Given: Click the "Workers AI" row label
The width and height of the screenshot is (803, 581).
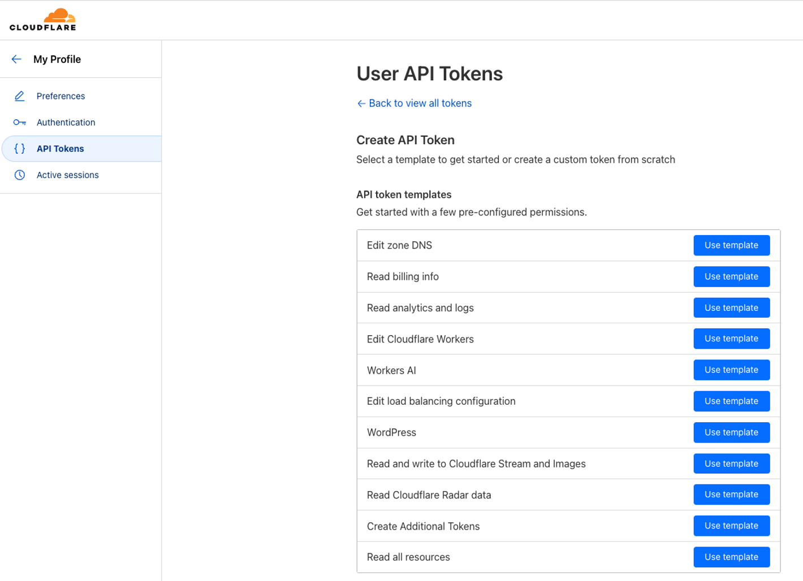Looking at the screenshot, I should pyautogui.click(x=391, y=370).
